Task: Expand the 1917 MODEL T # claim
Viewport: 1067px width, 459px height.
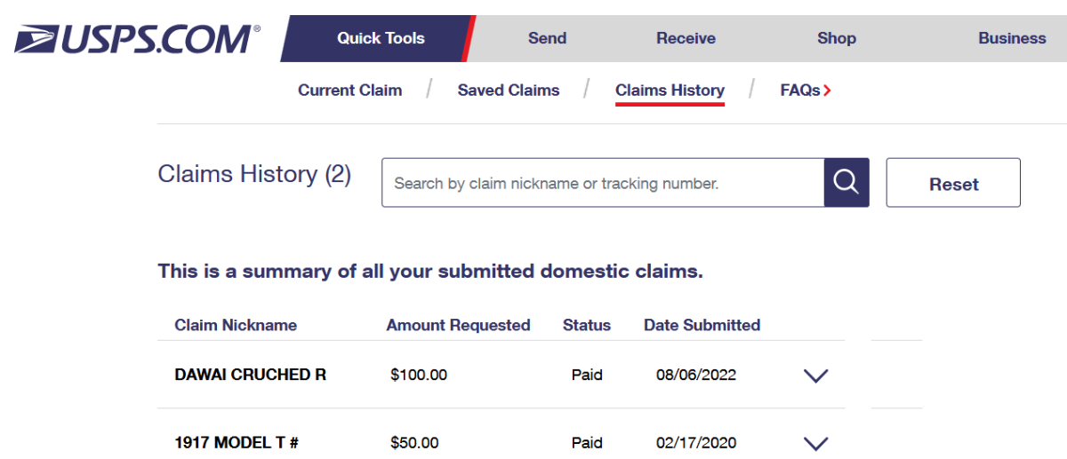Action: (815, 443)
